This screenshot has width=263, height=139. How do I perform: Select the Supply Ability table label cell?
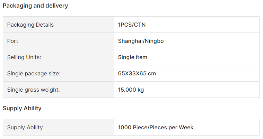(x=58, y=127)
